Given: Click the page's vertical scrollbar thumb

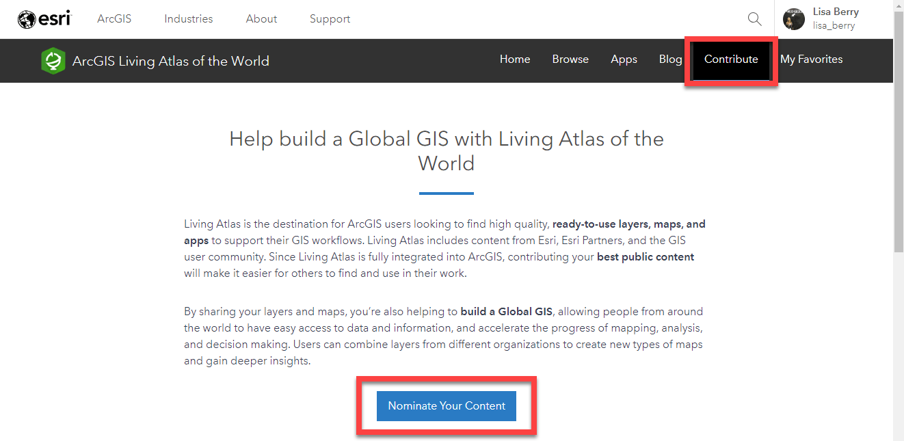Looking at the screenshot, I should 899,131.
